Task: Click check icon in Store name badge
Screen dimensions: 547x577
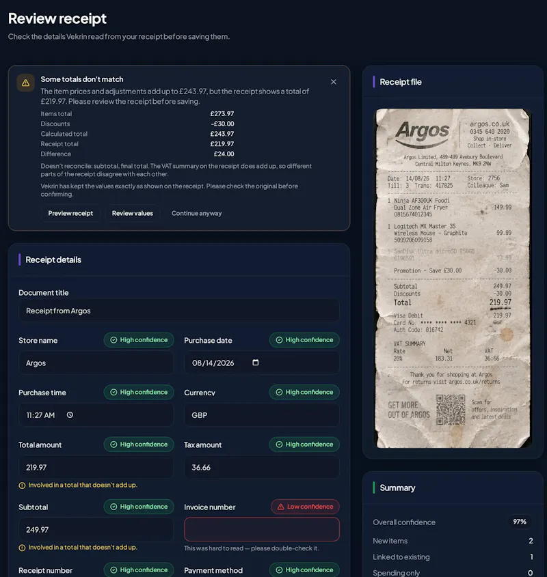Action: tap(114, 340)
